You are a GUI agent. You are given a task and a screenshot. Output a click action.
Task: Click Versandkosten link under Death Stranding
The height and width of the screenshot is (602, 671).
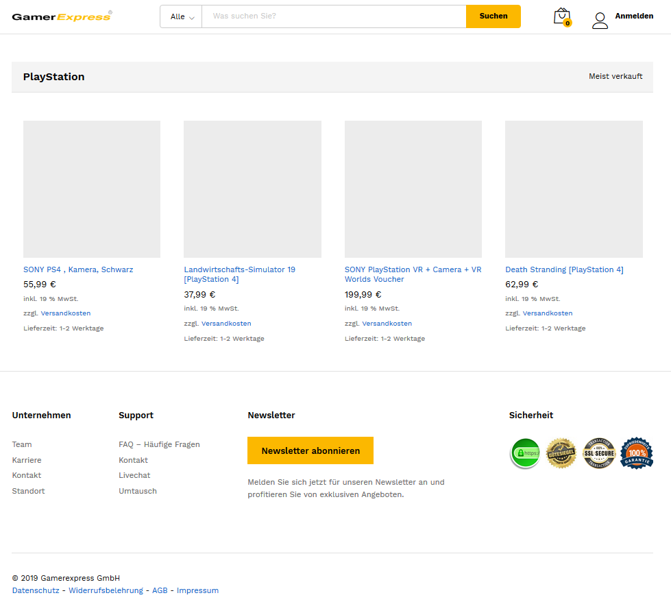point(548,313)
